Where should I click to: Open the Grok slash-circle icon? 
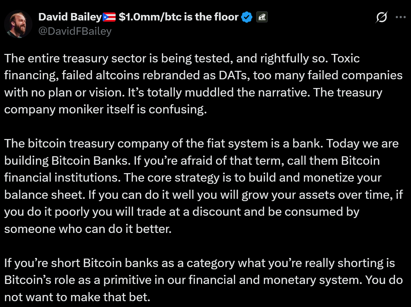click(381, 18)
